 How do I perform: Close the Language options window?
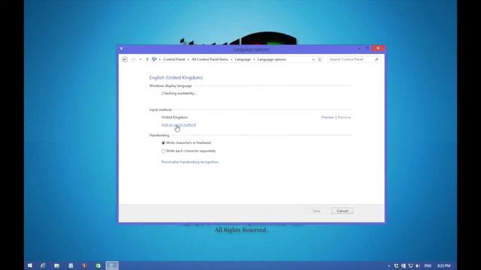click(x=378, y=48)
